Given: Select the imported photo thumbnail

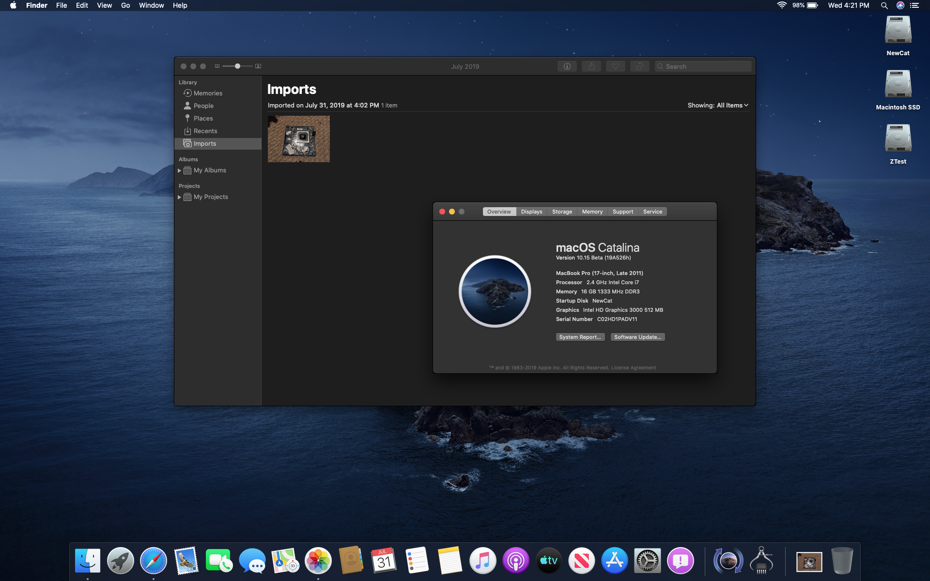Looking at the screenshot, I should pyautogui.click(x=299, y=139).
